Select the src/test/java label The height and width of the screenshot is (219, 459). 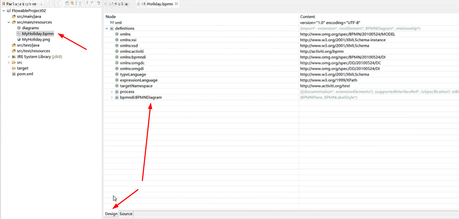tap(28, 45)
